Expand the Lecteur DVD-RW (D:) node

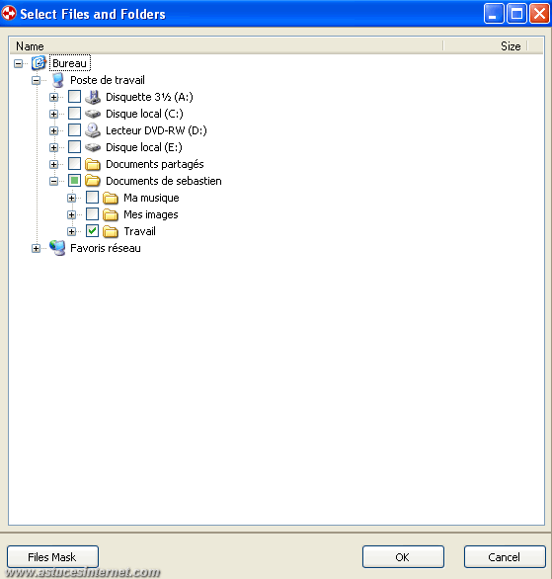pyautogui.click(x=54, y=130)
